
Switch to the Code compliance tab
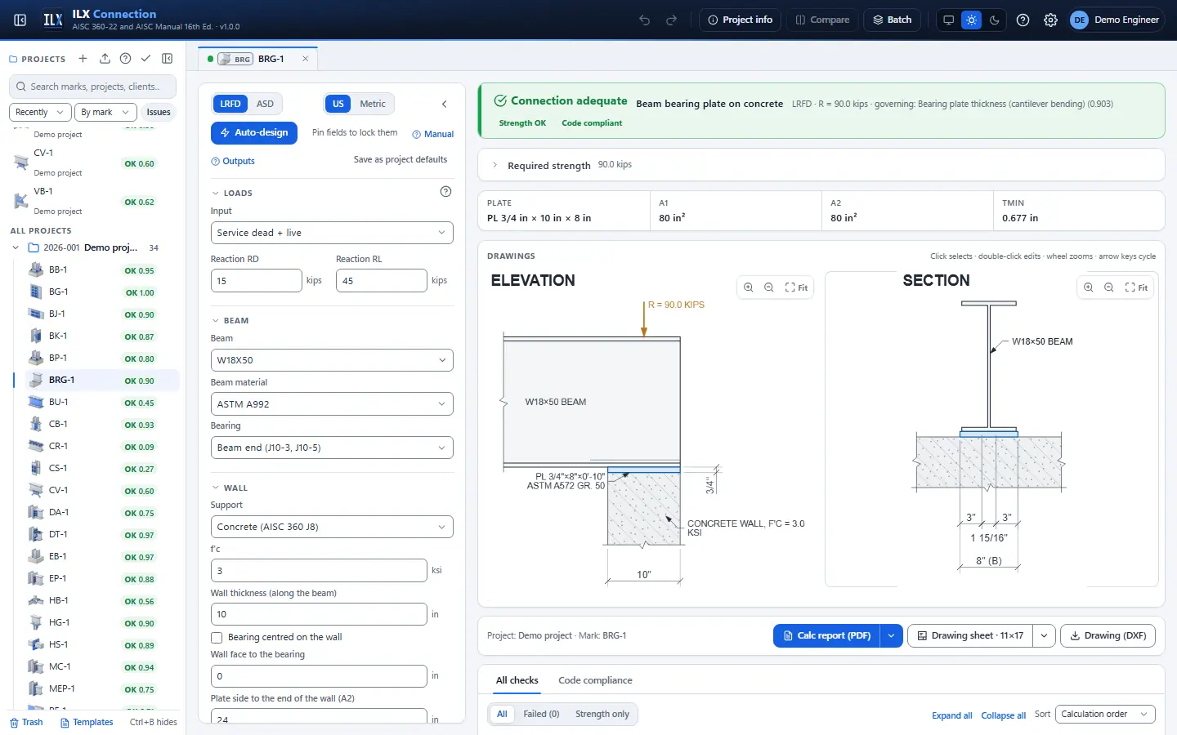coord(595,680)
